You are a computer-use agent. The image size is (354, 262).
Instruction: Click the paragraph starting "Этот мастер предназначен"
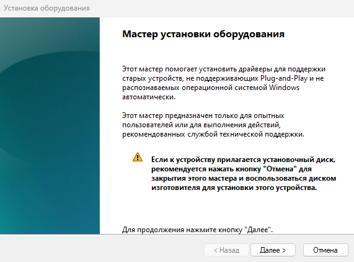[x=213, y=125]
